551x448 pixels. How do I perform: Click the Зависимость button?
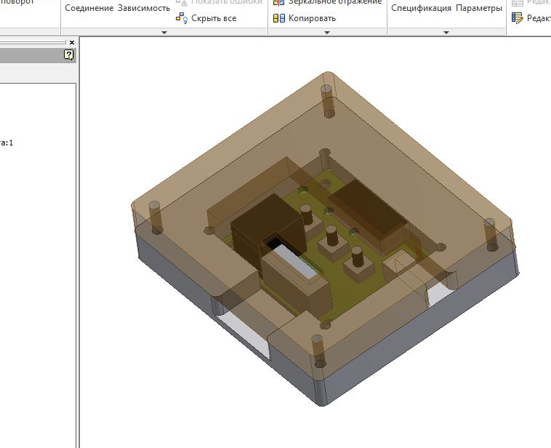tap(144, 8)
